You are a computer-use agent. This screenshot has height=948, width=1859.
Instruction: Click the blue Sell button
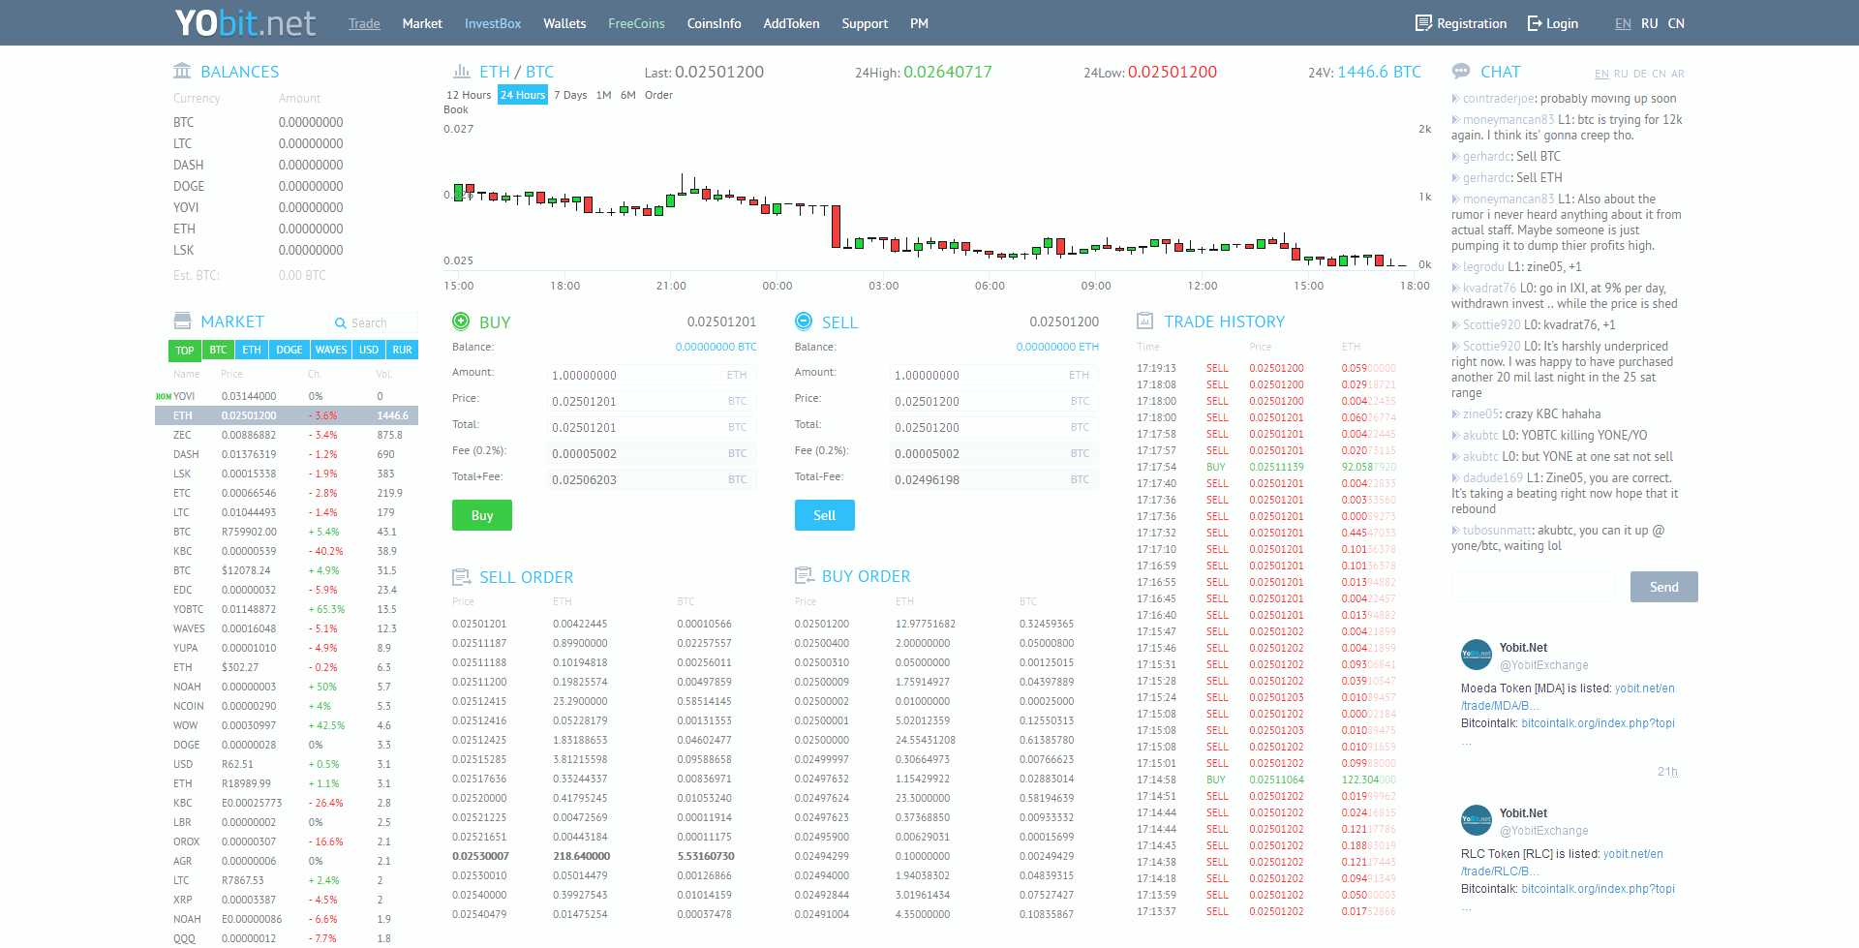[x=825, y=515]
